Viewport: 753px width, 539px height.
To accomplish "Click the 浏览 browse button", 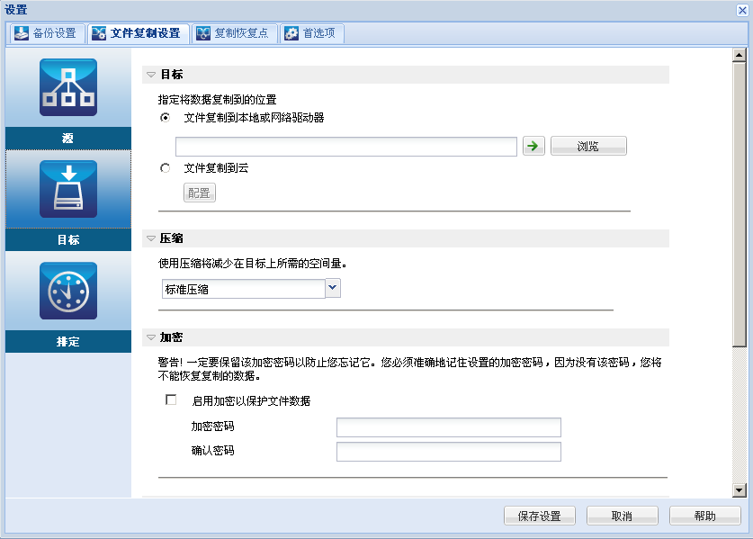I will click(588, 146).
